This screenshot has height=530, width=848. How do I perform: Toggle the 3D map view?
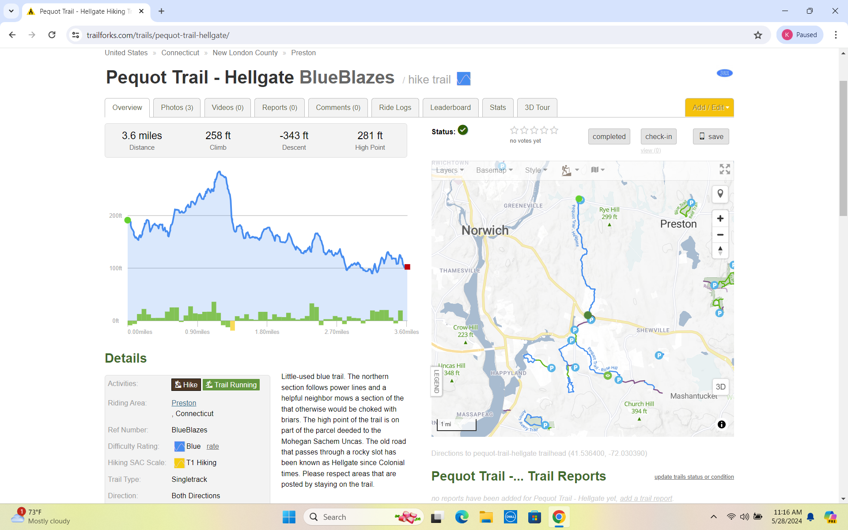[720, 387]
